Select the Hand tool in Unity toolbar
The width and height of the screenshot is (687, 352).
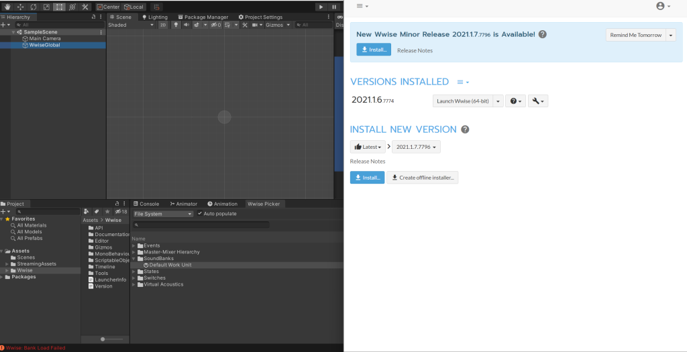[7, 7]
